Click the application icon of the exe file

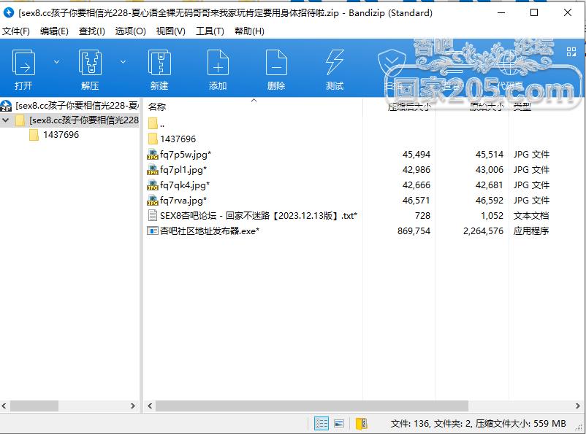153,230
